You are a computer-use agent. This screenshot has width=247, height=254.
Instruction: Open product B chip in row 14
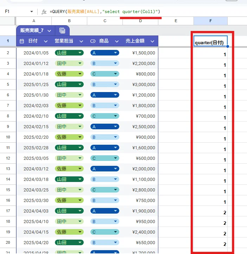(104, 179)
